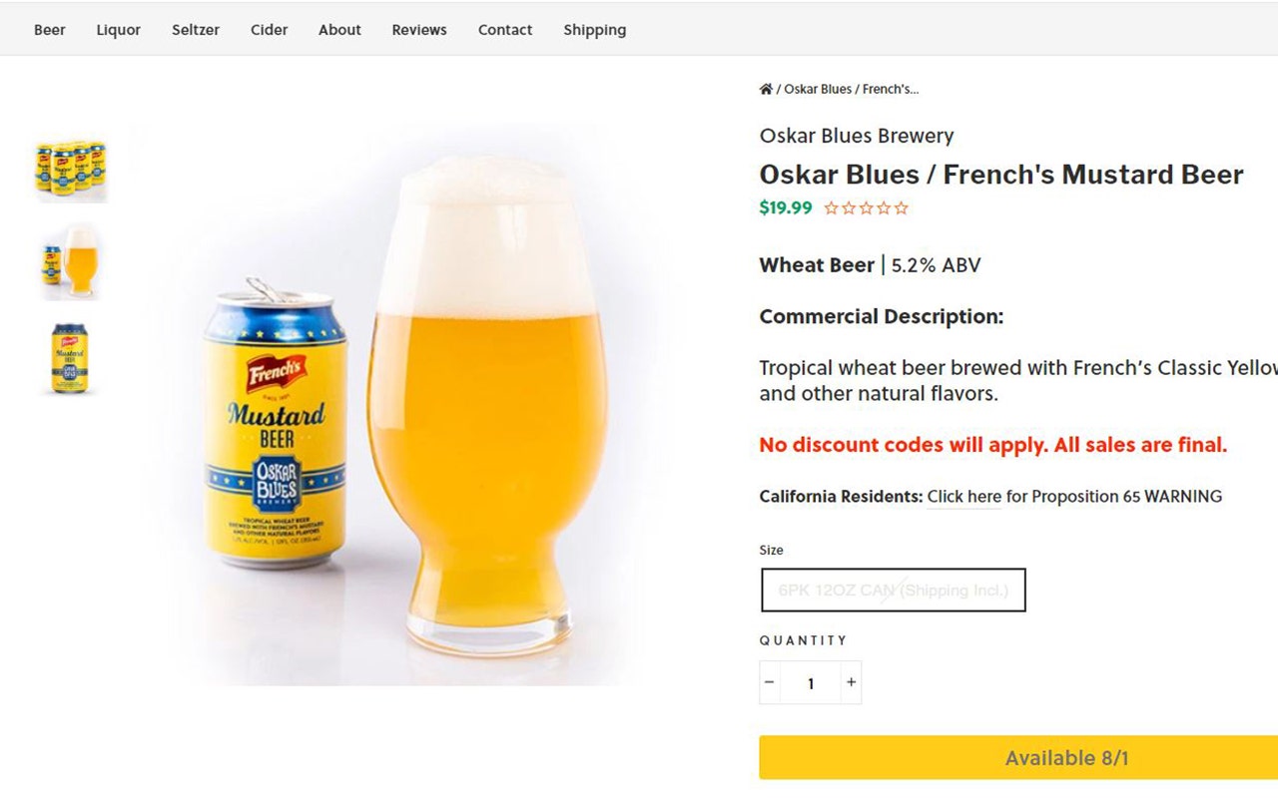
Task: Click the Proposition 65 'Click here' link
Action: click(x=963, y=496)
